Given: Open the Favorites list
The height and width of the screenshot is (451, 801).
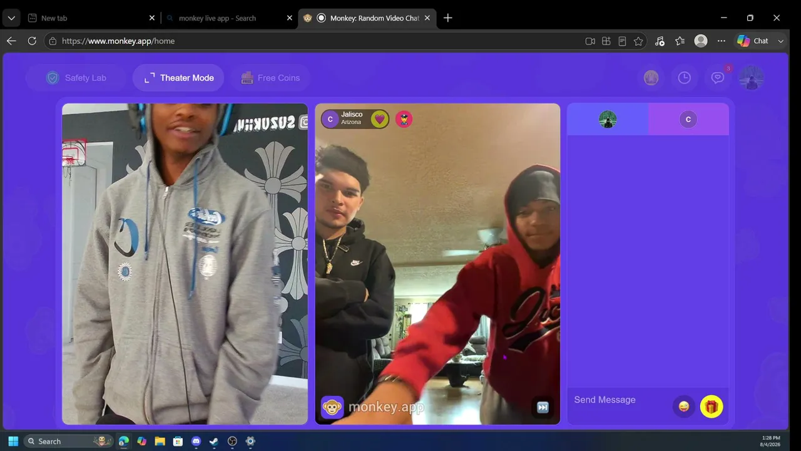Looking at the screenshot, I should point(680,41).
